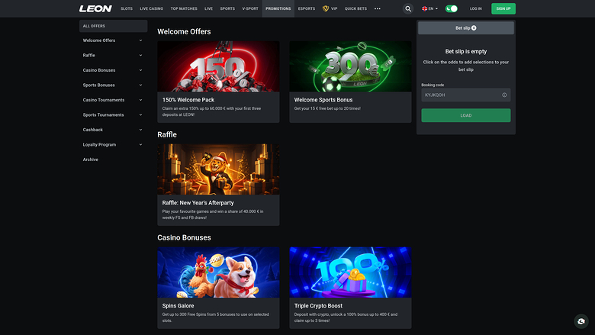Switch to Live betting
The image size is (595, 335).
pos(208,8)
